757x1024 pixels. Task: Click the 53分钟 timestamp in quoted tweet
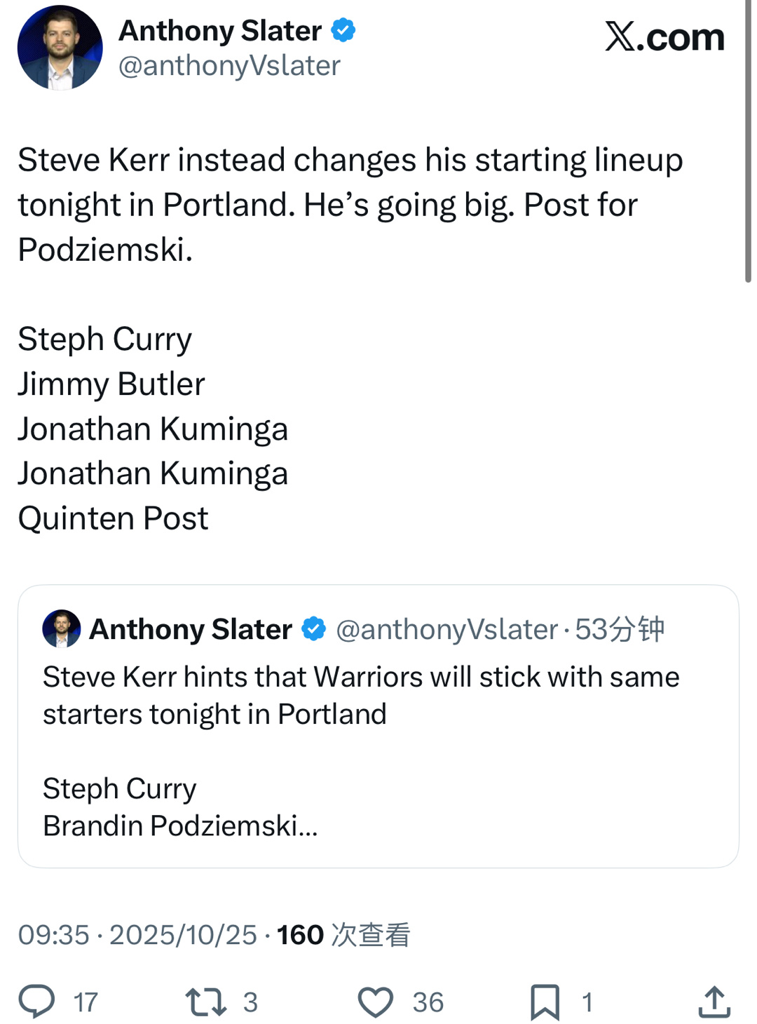pos(620,629)
